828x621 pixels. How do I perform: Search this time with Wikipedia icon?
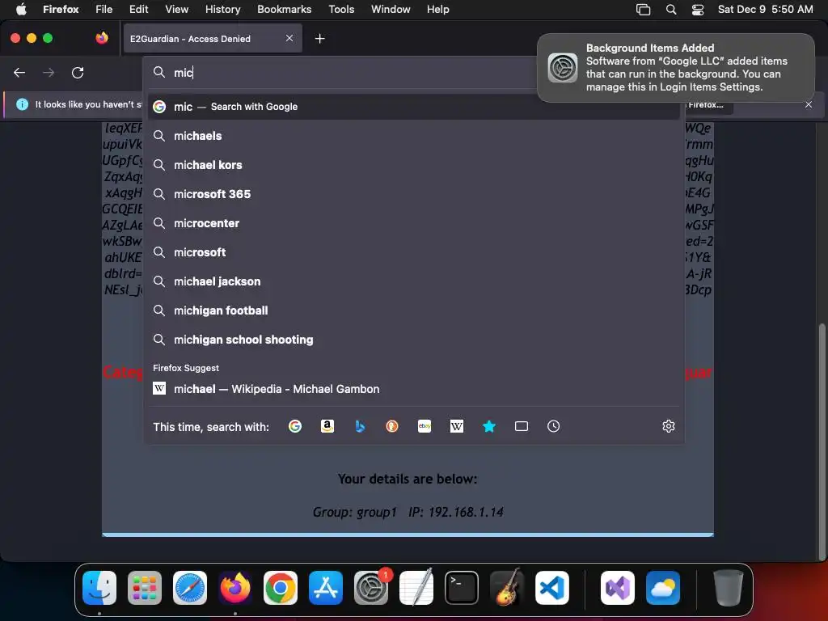457,426
